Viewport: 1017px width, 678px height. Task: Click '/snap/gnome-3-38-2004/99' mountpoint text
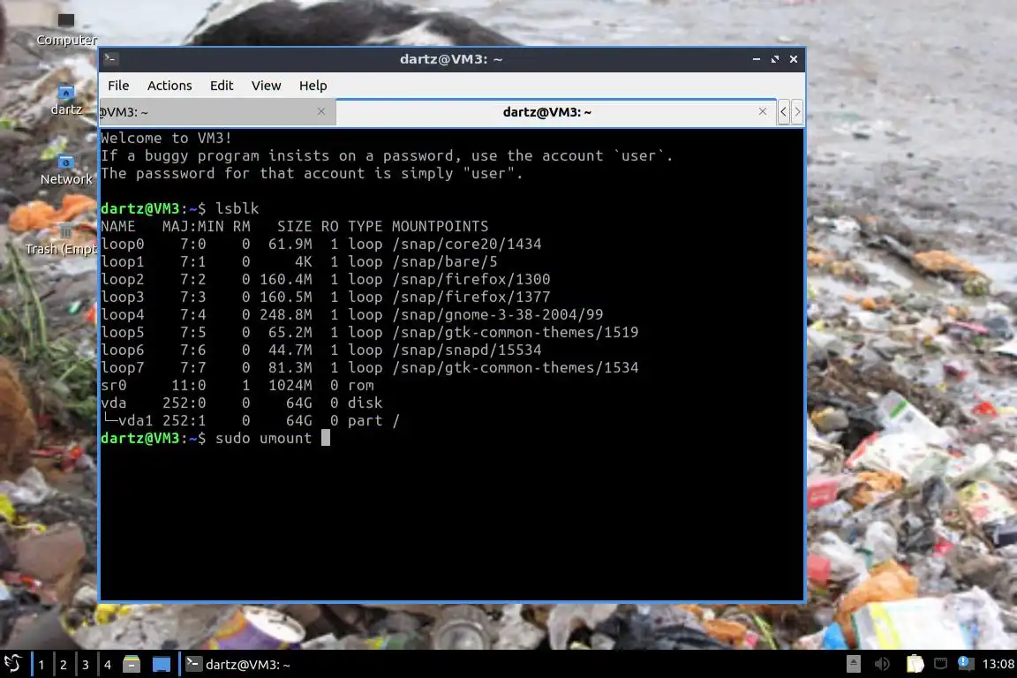click(498, 314)
